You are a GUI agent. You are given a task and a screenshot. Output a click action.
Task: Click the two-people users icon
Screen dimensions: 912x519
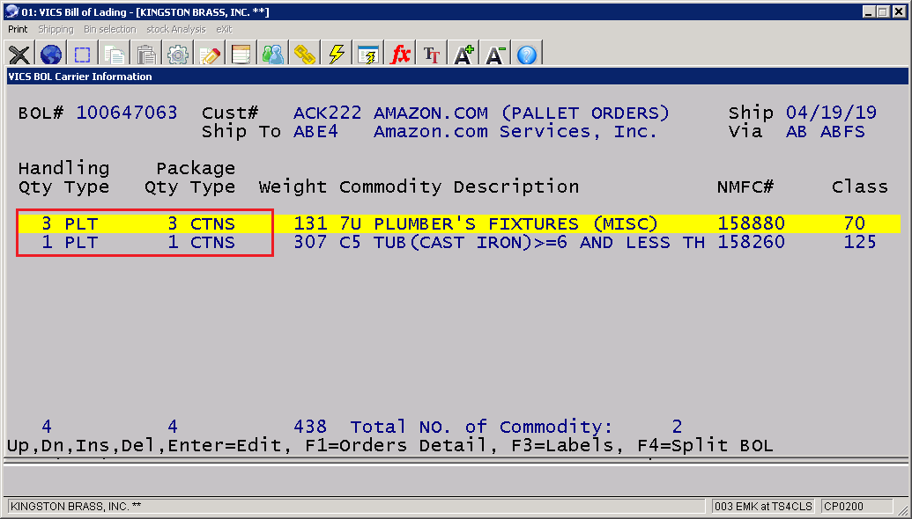(273, 55)
